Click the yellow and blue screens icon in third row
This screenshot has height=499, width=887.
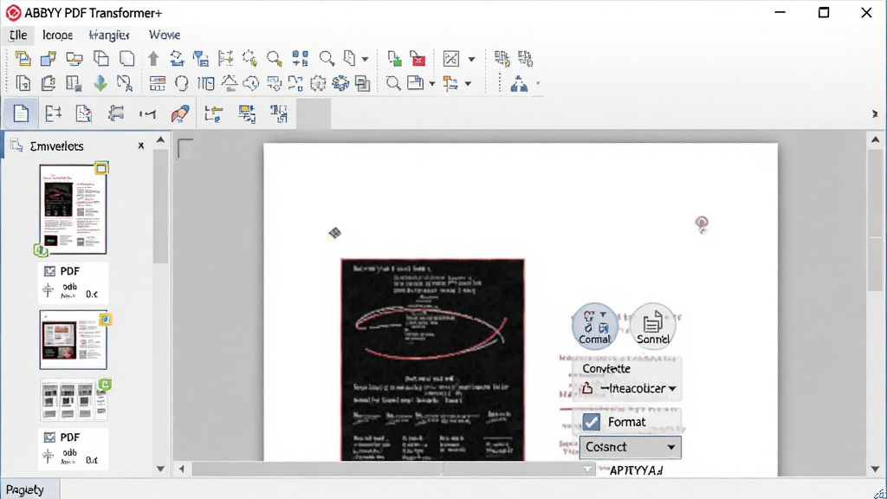(x=247, y=113)
